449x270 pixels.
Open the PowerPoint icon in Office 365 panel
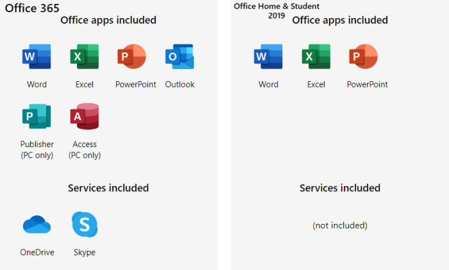tap(132, 57)
